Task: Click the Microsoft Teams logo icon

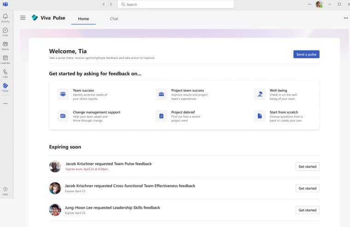Action: click(6, 4)
